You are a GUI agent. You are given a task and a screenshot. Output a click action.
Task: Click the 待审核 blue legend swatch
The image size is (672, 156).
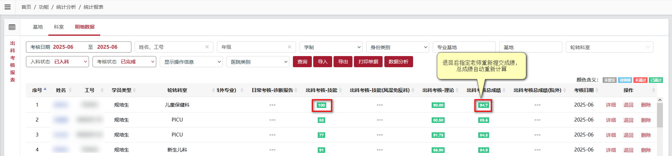click(x=625, y=80)
